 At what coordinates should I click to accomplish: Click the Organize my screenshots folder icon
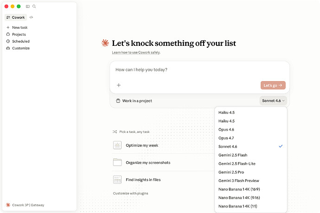[x=117, y=162]
